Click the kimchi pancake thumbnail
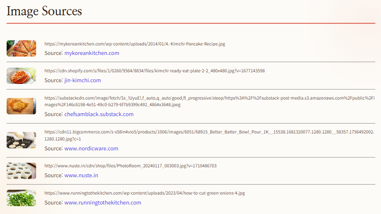The height and width of the screenshot is (214, 381). pyautogui.click(x=21, y=48)
